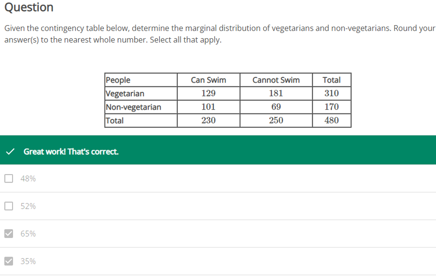Check the 48% answer checkbox
The height and width of the screenshot is (280, 436).
coord(9,178)
